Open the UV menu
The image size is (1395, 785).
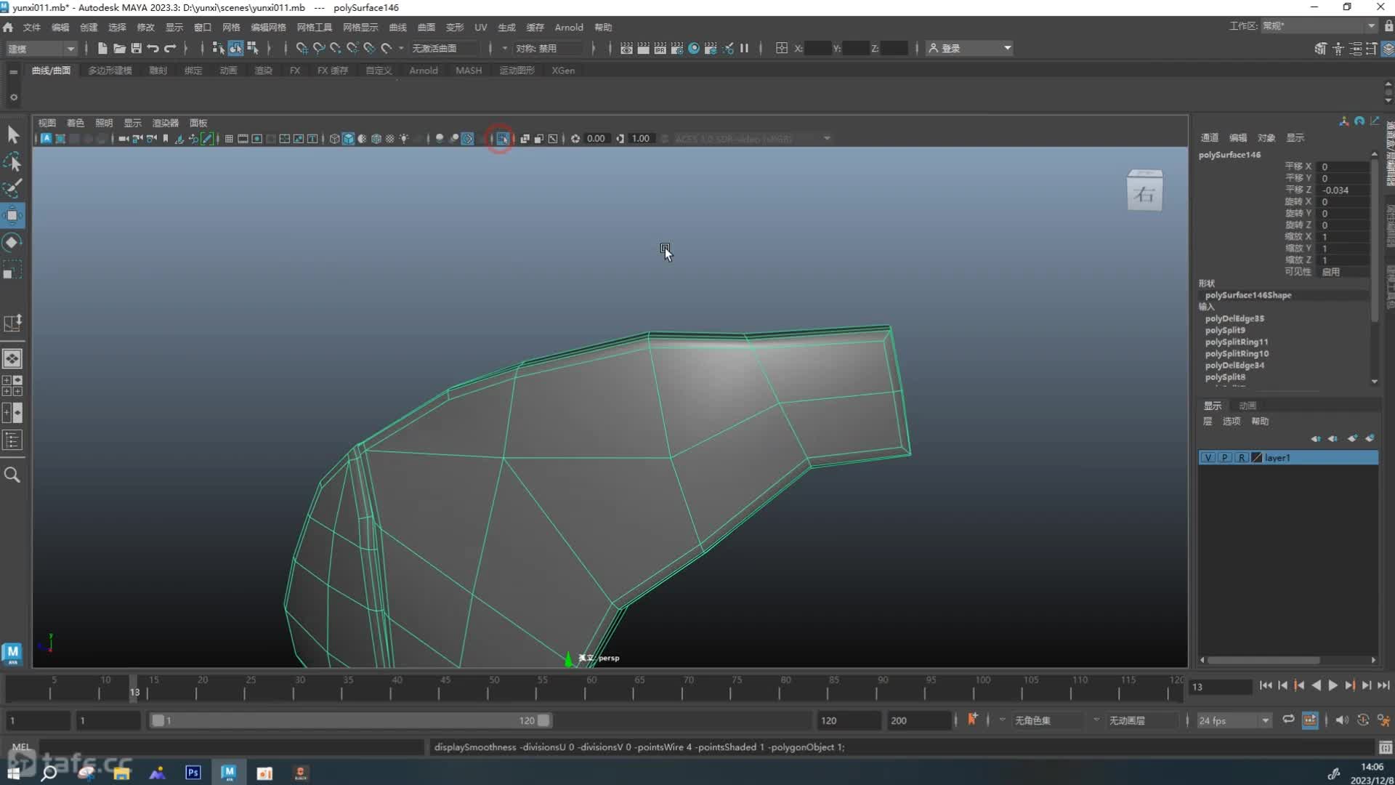(480, 27)
